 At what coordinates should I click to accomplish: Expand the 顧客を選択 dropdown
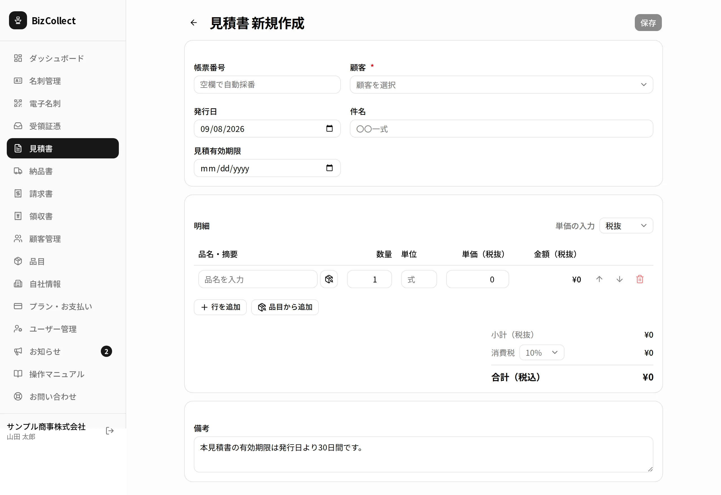pos(501,85)
